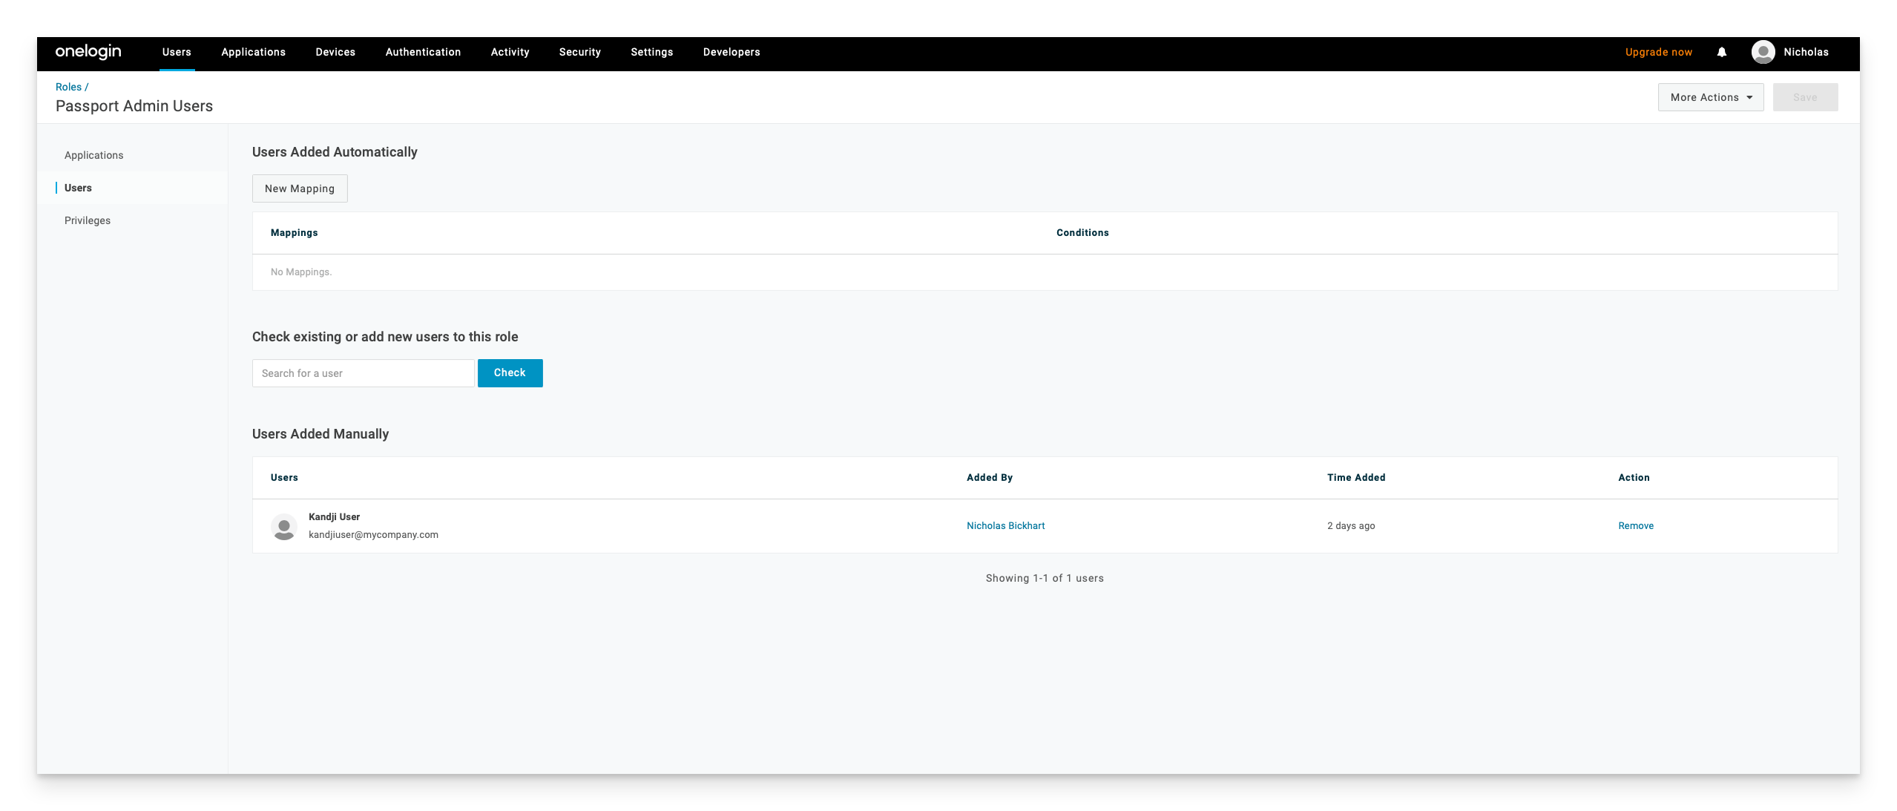This screenshot has height=811, width=1897.
Task: Remove Kandji User from the role
Action: pyautogui.click(x=1635, y=525)
